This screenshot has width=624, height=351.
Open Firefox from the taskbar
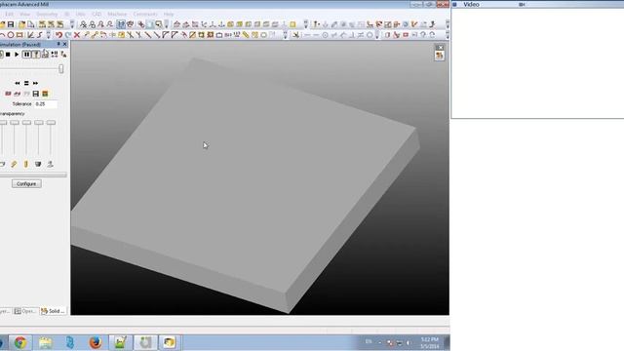coord(96,342)
